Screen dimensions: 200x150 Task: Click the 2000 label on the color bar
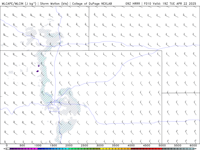click(69, 145)
